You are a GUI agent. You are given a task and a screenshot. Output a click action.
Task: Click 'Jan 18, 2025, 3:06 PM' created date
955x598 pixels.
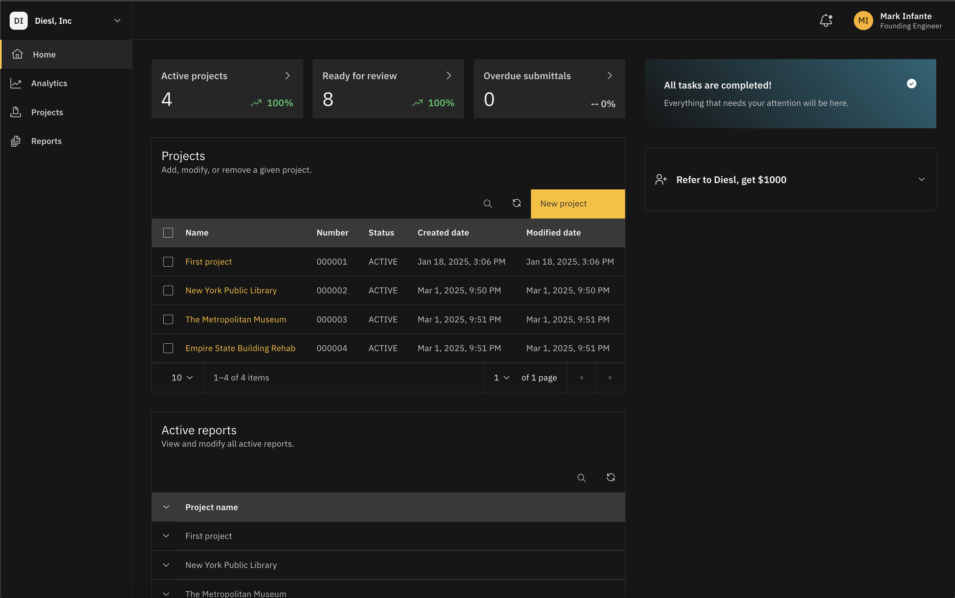(x=461, y=262)
